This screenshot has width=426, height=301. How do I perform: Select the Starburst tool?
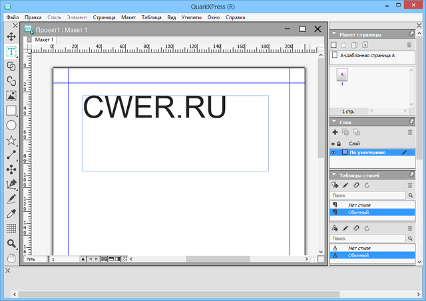pyautogui.click(x=11, y=141)
